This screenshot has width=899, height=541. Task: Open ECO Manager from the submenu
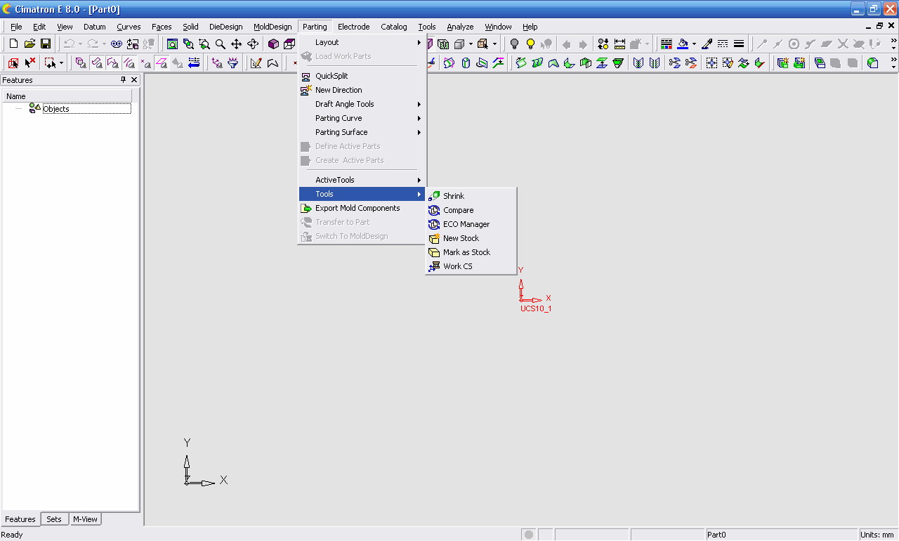click(x=471, y=224)
